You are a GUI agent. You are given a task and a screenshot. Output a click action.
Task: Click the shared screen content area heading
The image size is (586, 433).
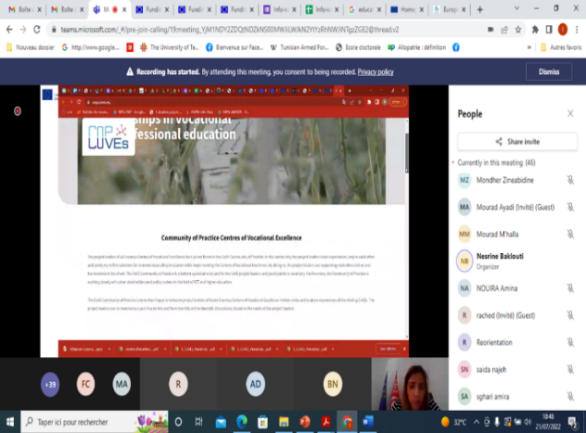[231, 238]
